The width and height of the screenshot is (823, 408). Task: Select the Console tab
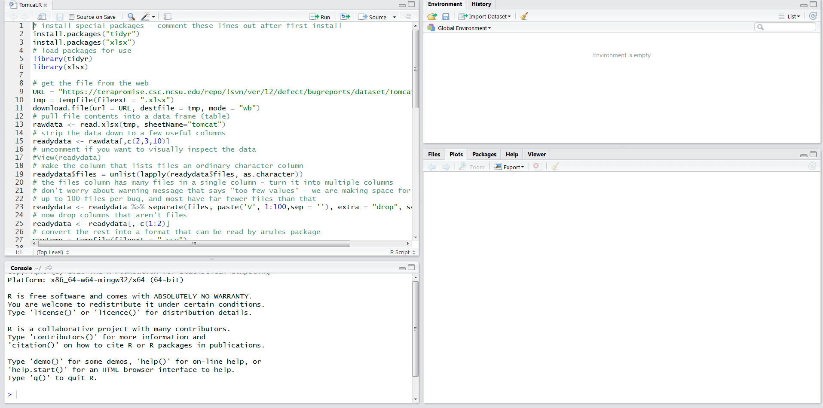pyautogui.click(x=21, y=268)
